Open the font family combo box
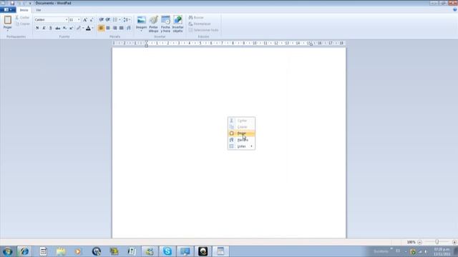Image resolution: width=458 pixels, height=257 pixels. [51, 19]
